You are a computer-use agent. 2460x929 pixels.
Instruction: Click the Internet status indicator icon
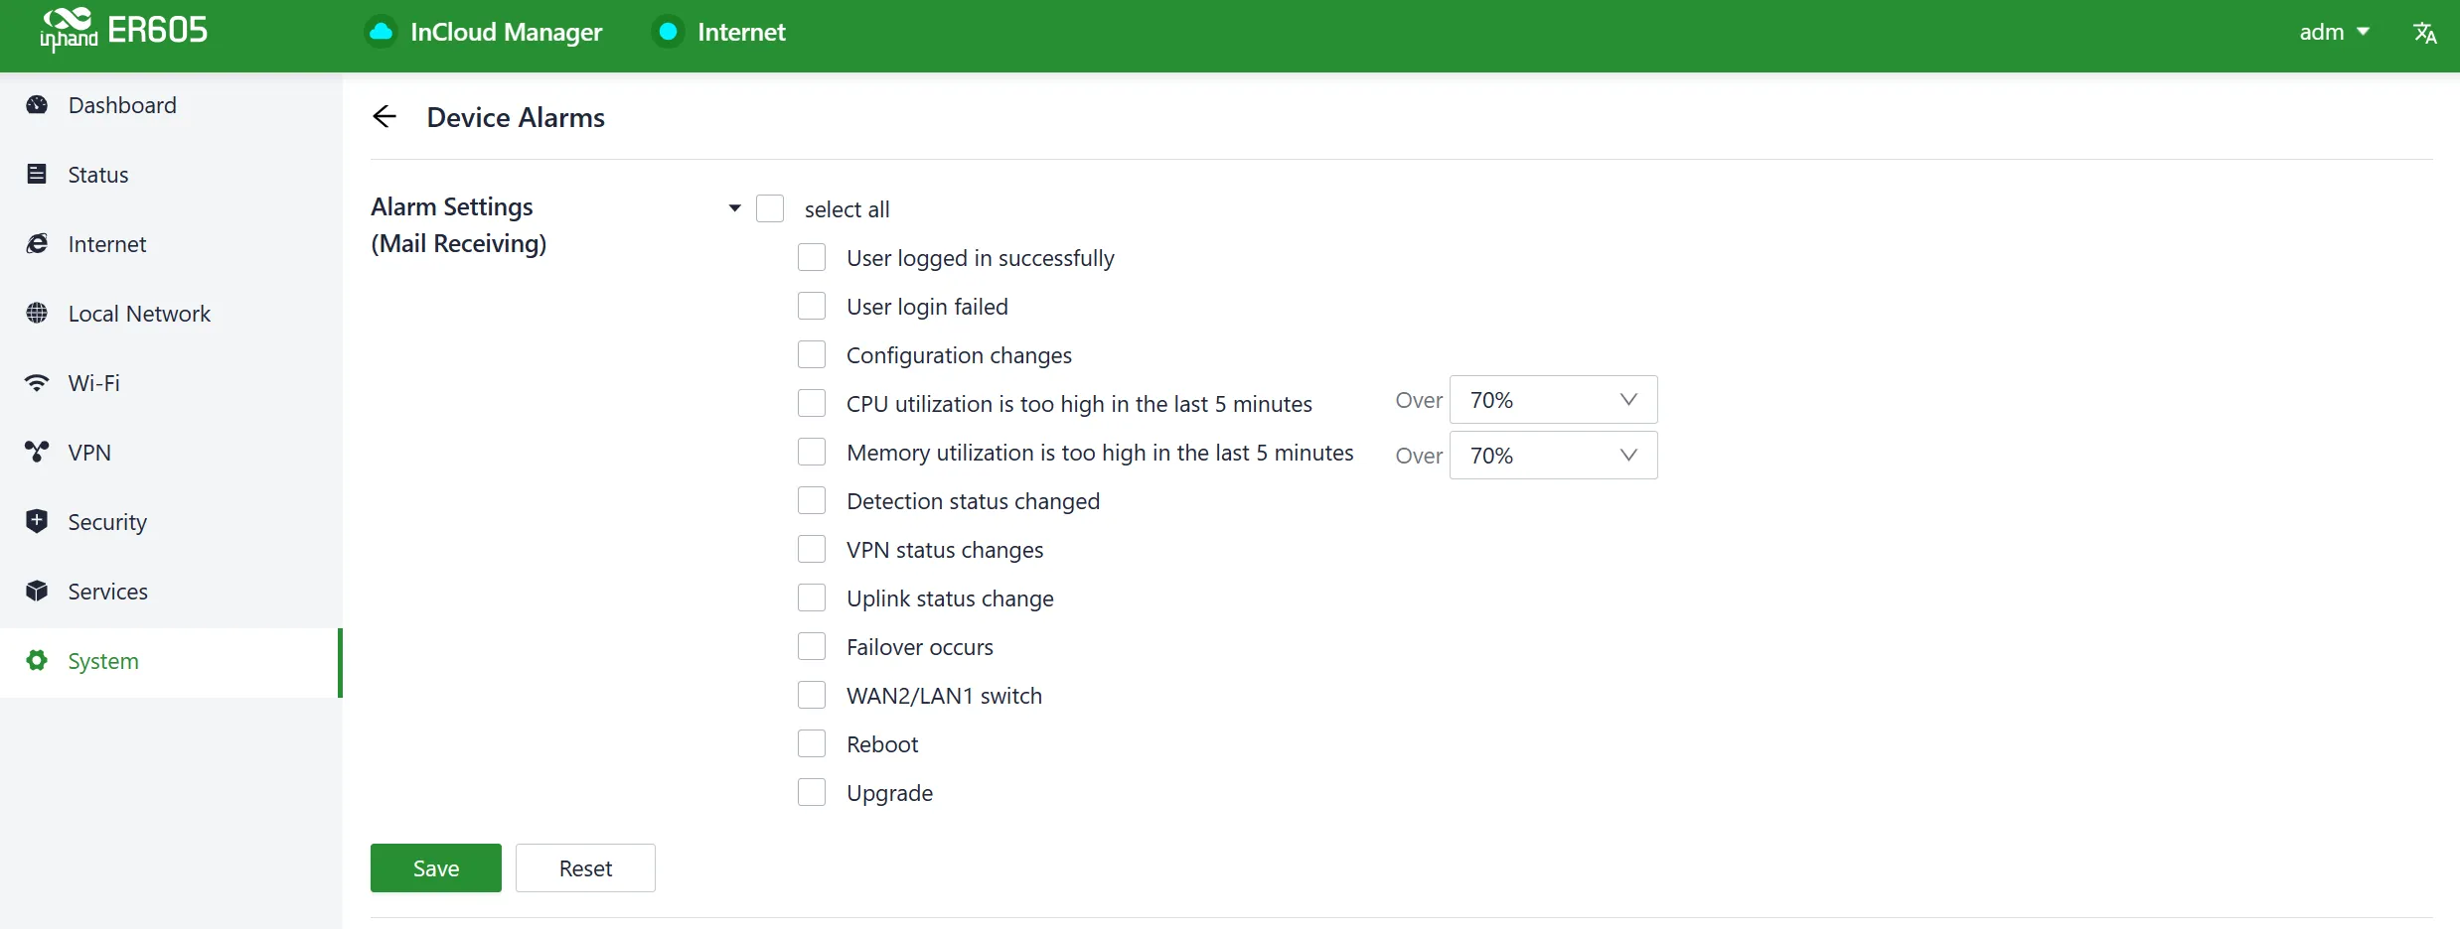[x=669, y=32]
